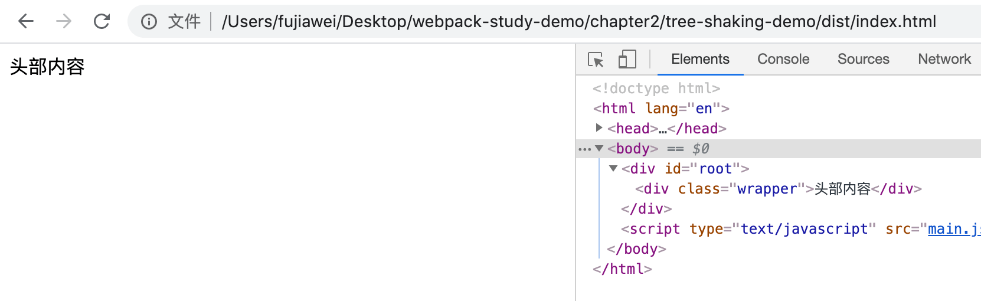Expand the head element node
This screenshot has height=301, width=981.
point(599,128)
